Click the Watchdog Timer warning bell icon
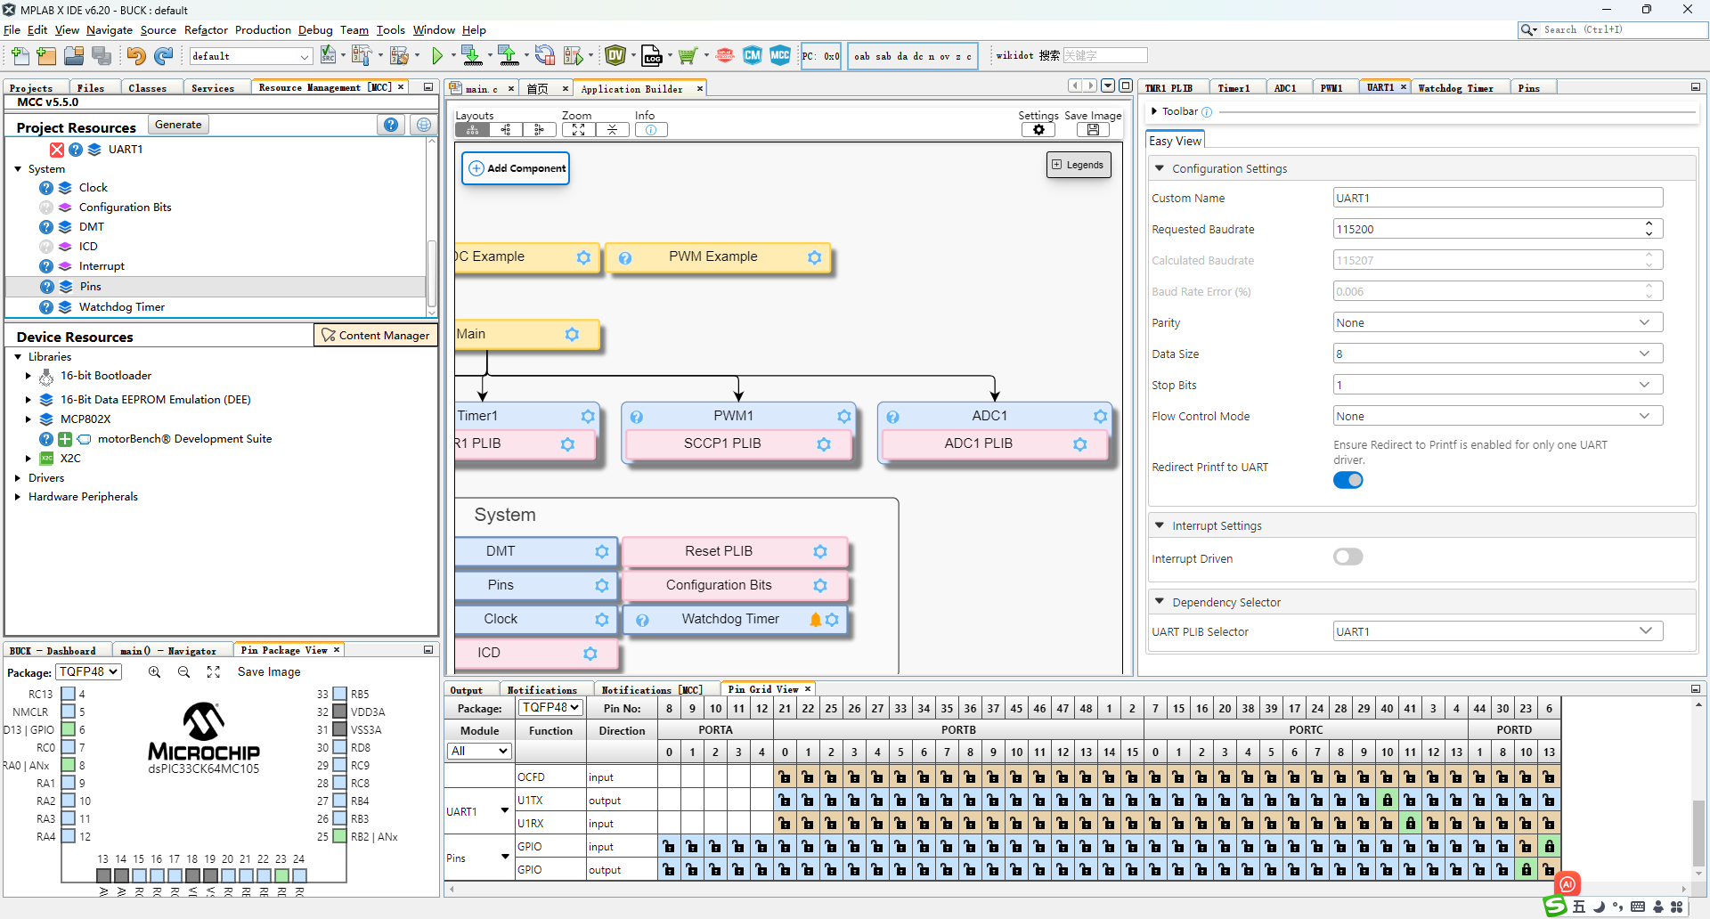Image resolution: width=1710 pixels, height=919 pixels. 815,620
